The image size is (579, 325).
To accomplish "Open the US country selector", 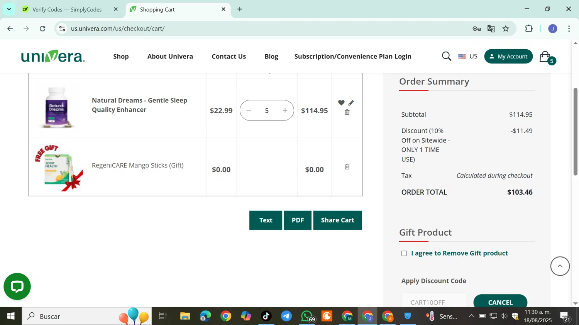I will point(467,56).
